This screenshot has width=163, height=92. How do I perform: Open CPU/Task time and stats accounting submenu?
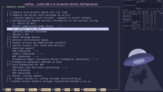click(40, 67)
